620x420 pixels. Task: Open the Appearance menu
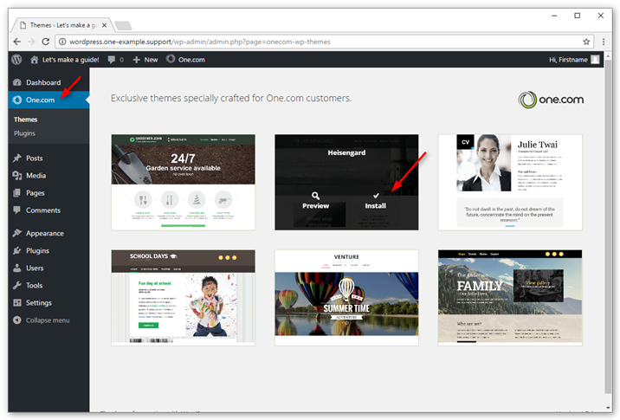click(45, 233)
